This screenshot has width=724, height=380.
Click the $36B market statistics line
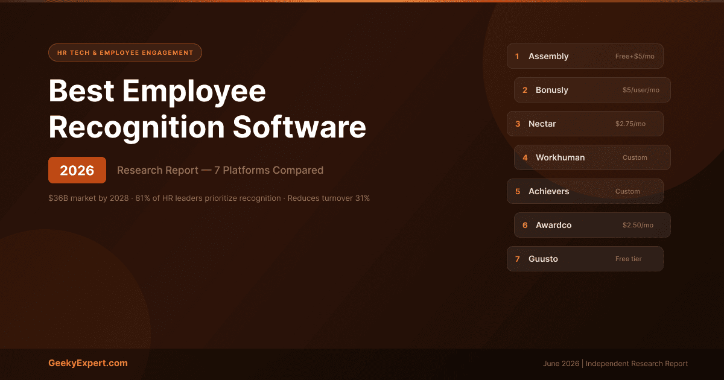tap(209, 198)
